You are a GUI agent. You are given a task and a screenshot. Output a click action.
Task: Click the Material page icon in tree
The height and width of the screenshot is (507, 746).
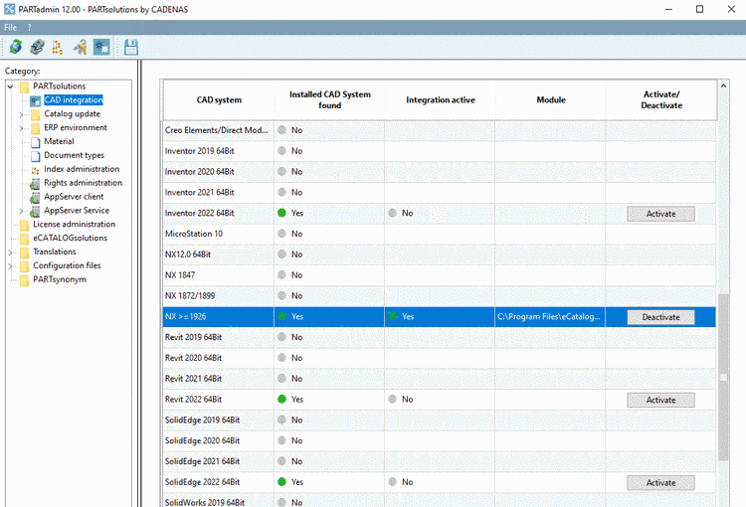[x=35, y=142]
